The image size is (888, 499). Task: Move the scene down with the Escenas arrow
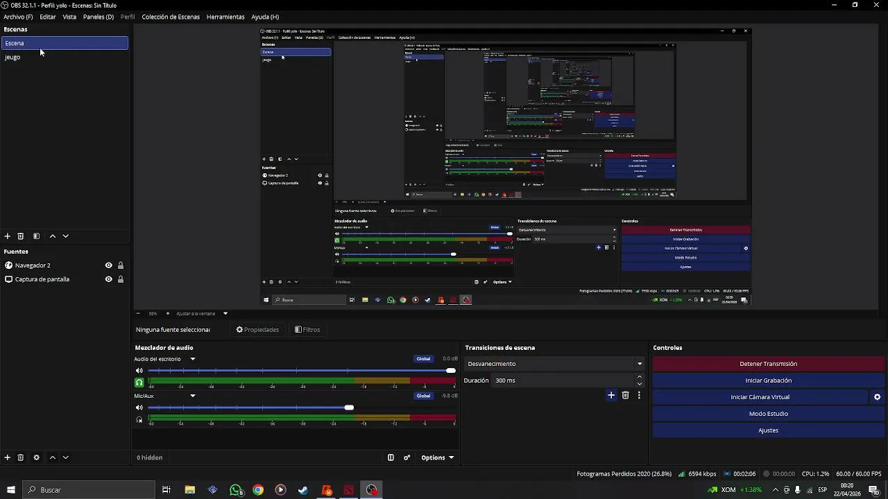[x=66, y=236]
